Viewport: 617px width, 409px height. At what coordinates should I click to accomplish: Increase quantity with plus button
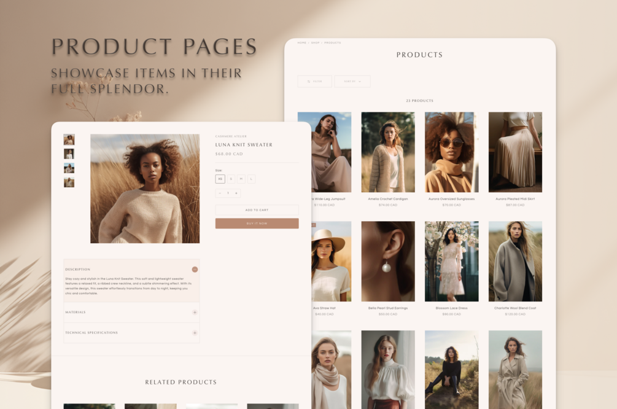(236, 193)
